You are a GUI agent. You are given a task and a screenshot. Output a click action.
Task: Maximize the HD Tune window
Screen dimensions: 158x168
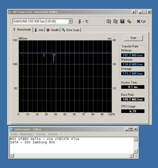pos(144,12)
